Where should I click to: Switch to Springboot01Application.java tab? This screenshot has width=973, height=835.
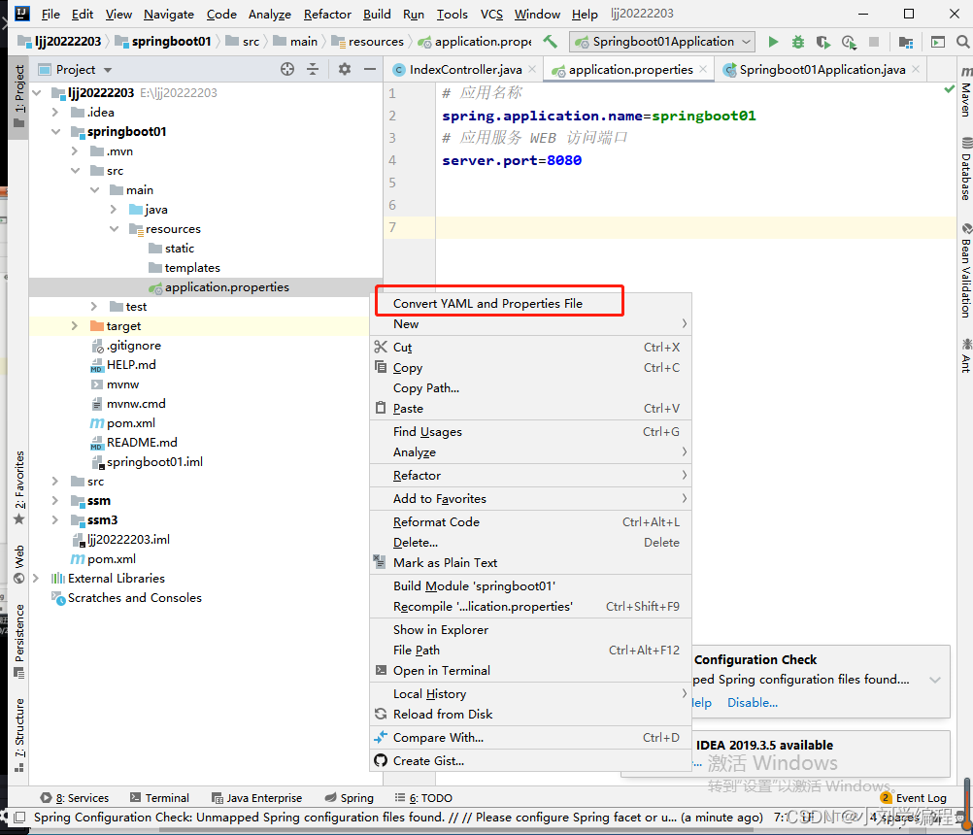(x=822, y=70)
